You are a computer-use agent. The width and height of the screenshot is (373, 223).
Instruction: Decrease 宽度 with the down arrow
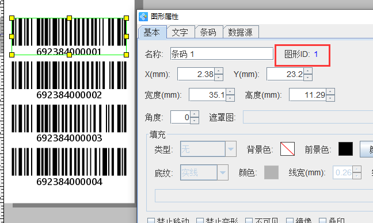point(230,98)
